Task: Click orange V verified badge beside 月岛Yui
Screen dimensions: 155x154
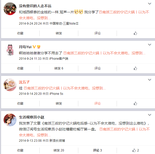Action: [x=34, y=47]
